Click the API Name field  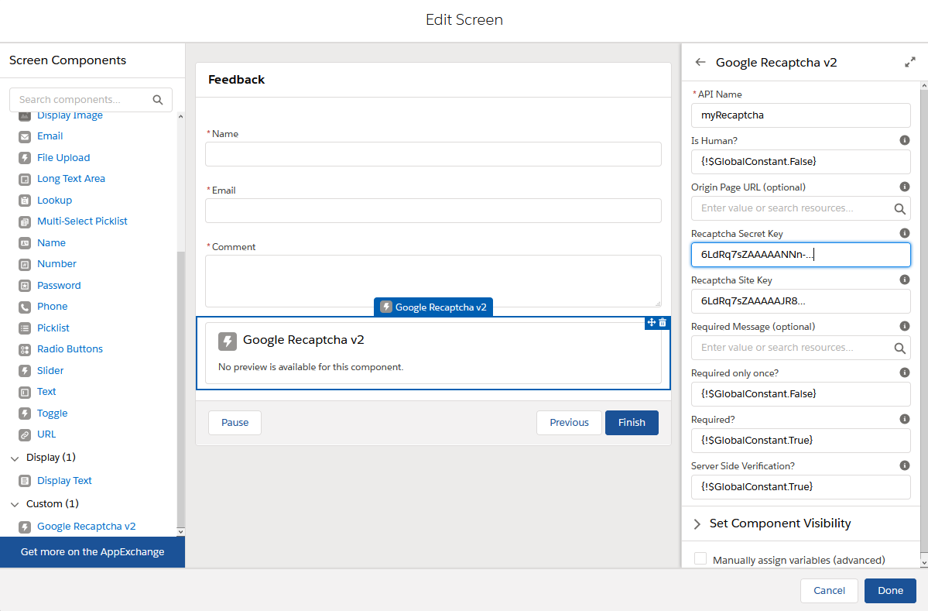pos(801,115)
